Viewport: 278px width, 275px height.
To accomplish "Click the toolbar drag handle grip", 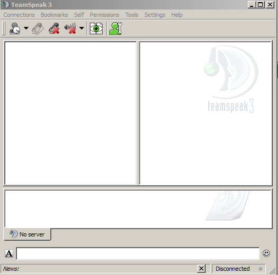I will (x=4, y=29).
